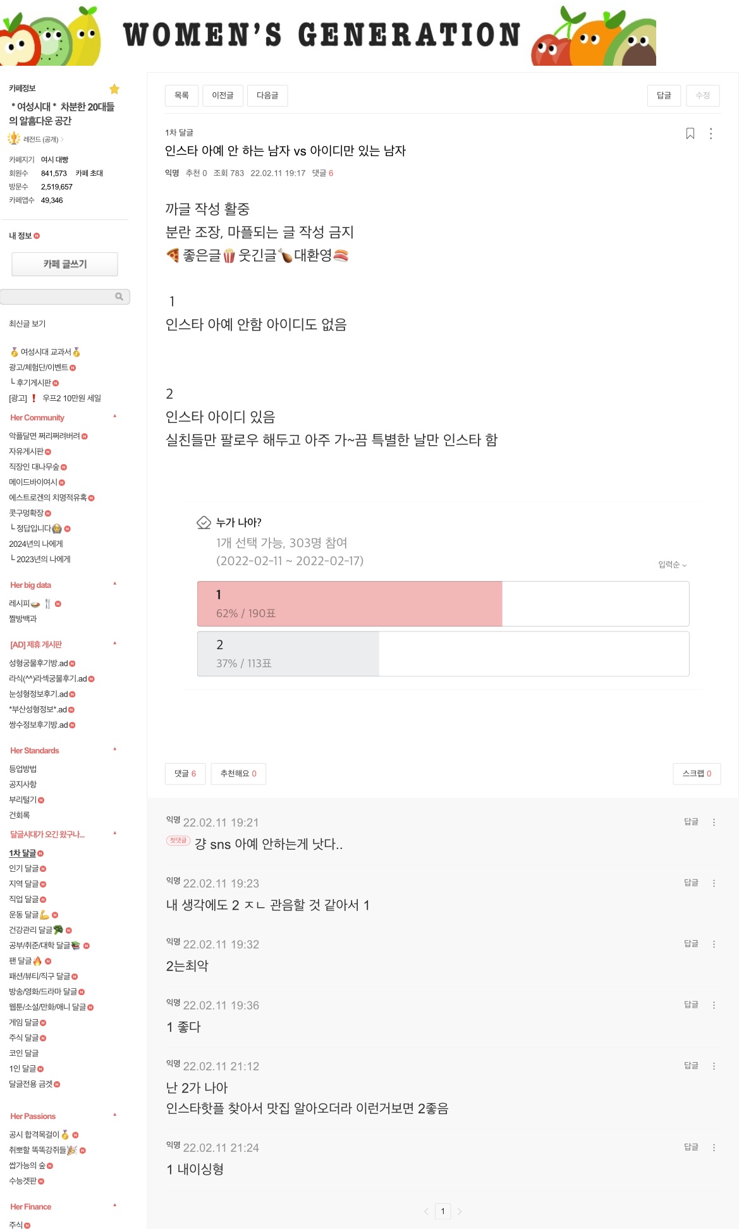This screenshot has height=1229, width=739.
Task: Open the 입력순 sort dropdown
Action: coord(672,565)
